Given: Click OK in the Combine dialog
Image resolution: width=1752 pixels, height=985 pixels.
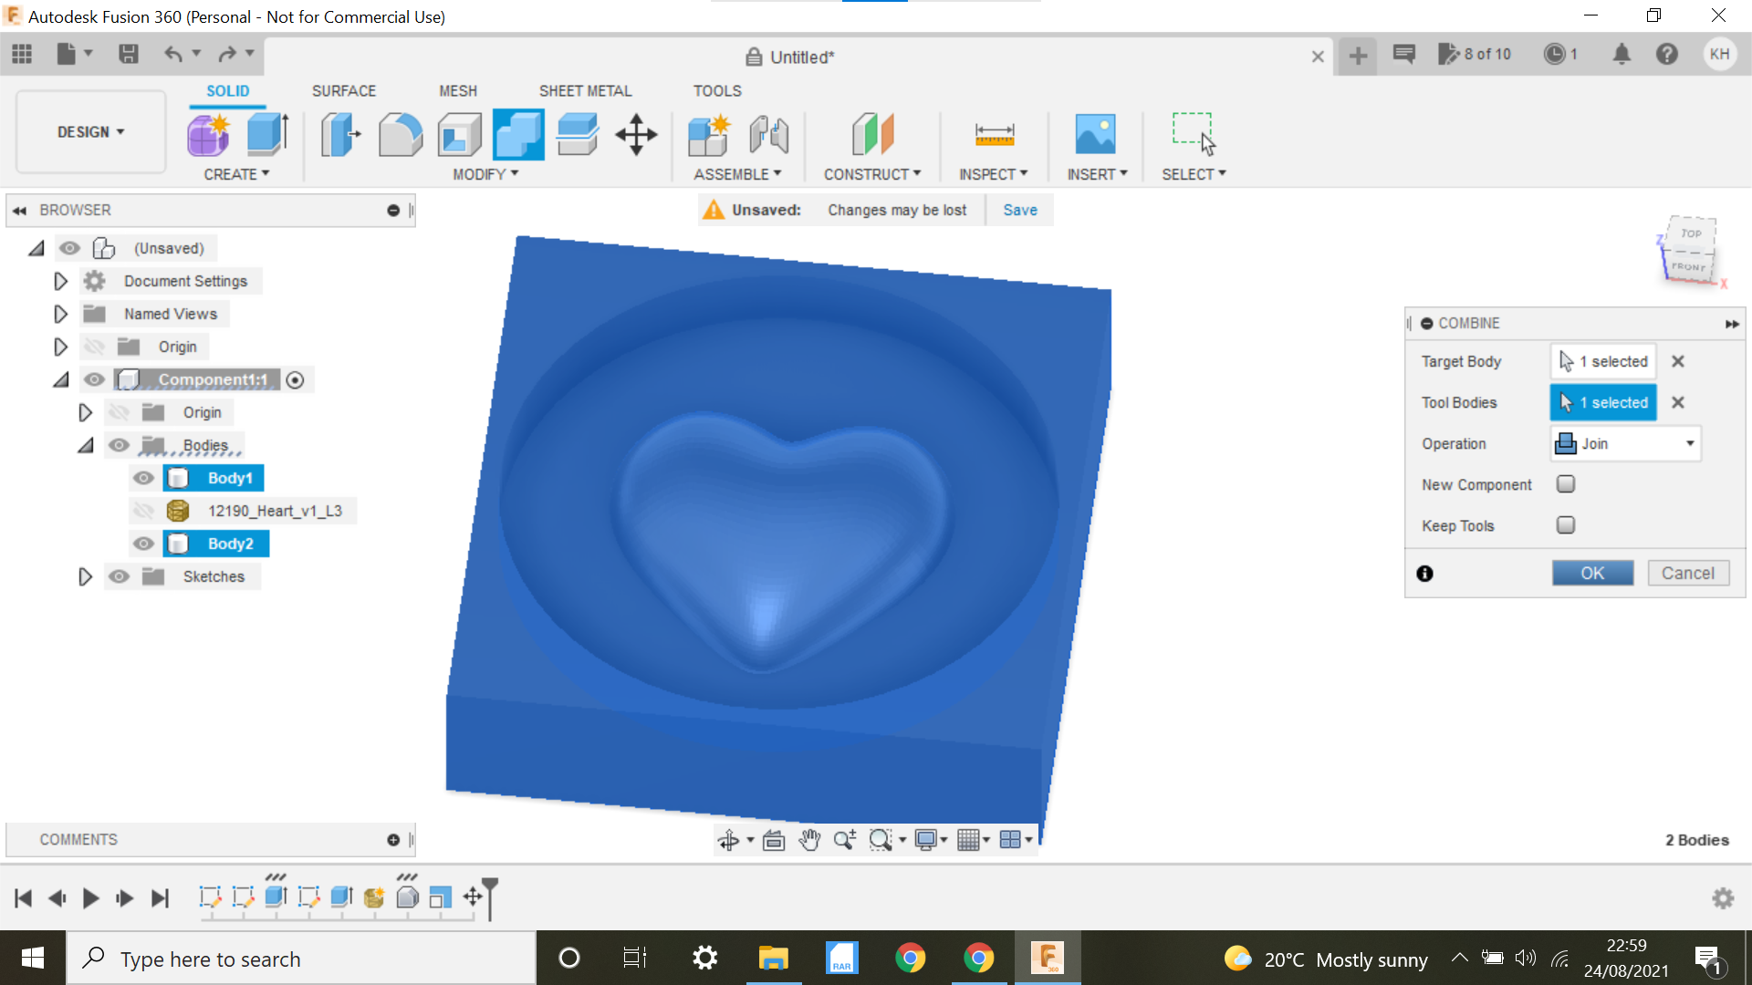Looking at the screenshot, I should (x=1592, y=572).
